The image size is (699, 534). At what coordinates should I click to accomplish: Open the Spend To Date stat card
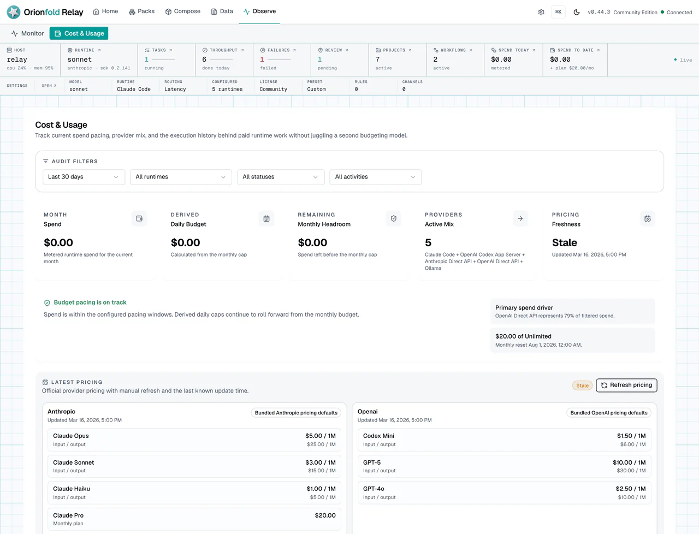click(575, 60)
